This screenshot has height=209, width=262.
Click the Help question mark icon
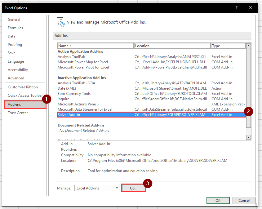[x=237, y=8]
